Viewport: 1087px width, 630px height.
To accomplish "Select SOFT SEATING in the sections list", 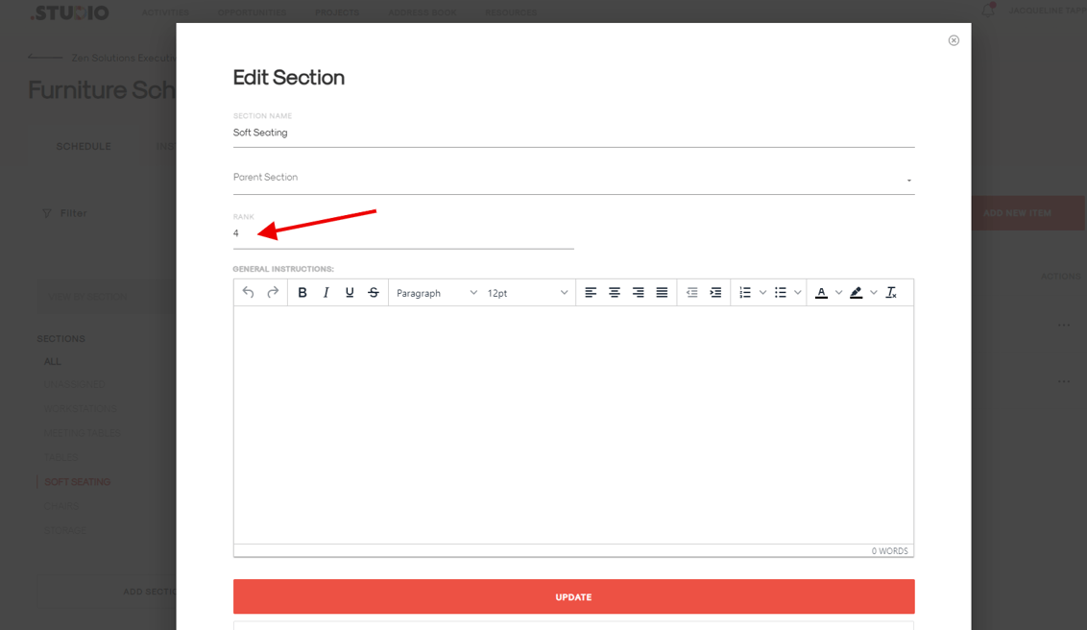I will (78, 481).
